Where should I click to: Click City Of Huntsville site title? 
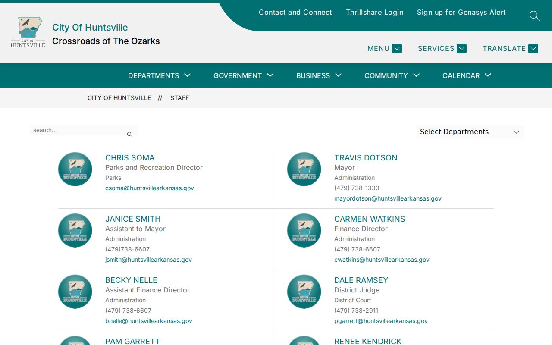[x=90, y=27]
